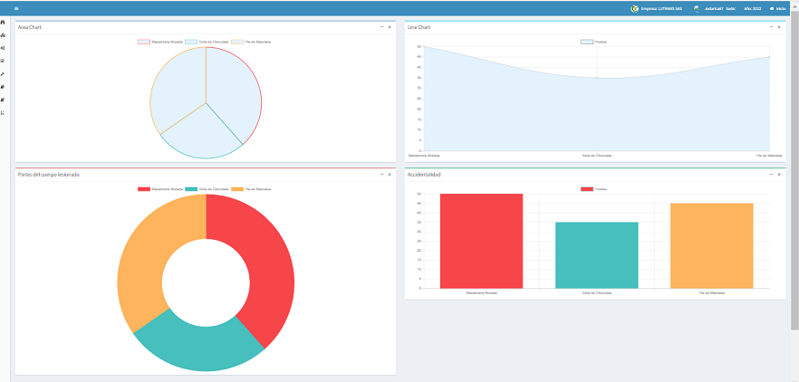Viewport: 799px width, 382px height.
Task: Collapse the Partes del cuerpo lesionada panel
Action: click(381, 174)
